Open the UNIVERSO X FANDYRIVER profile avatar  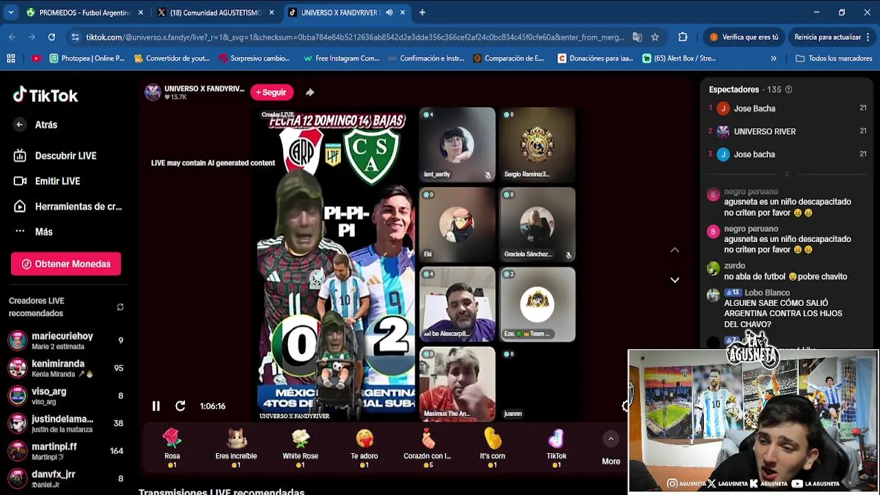(153, 92)
